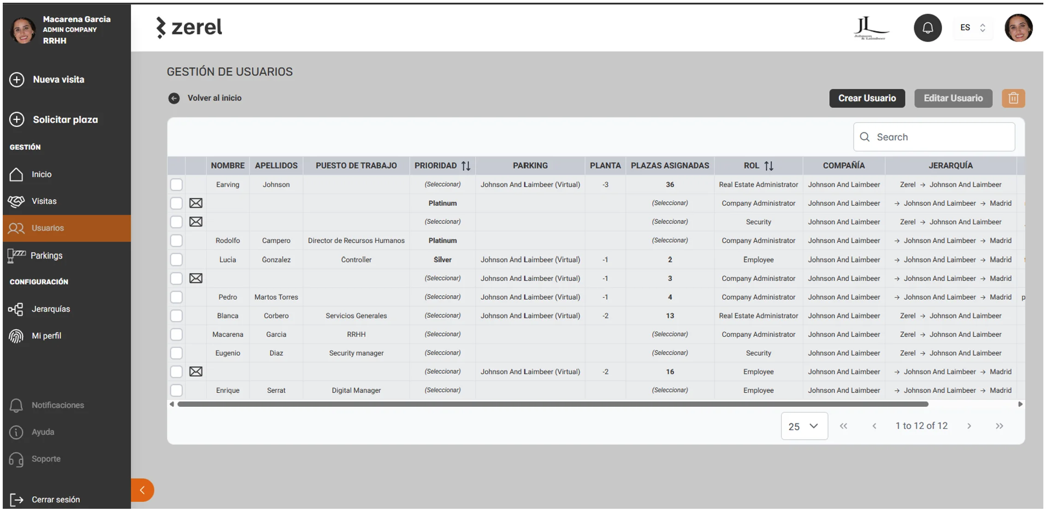Click the Editar Usuario button
The image size is (1047, 512).
pyautogui.click(x=953, y=98)
